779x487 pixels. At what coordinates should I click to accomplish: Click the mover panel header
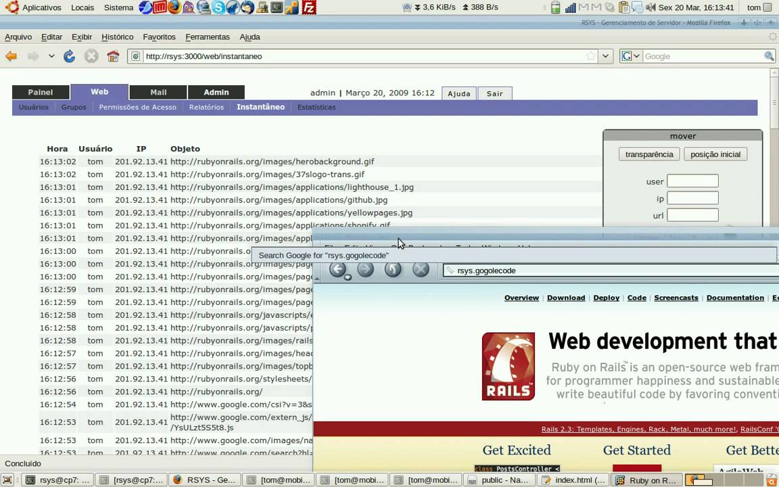682,136
